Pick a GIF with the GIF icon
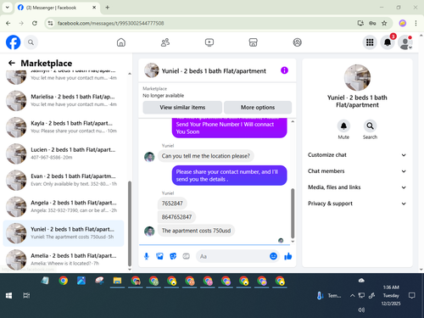Viewport: 424px width, 318px height. (x=187, y=256)
